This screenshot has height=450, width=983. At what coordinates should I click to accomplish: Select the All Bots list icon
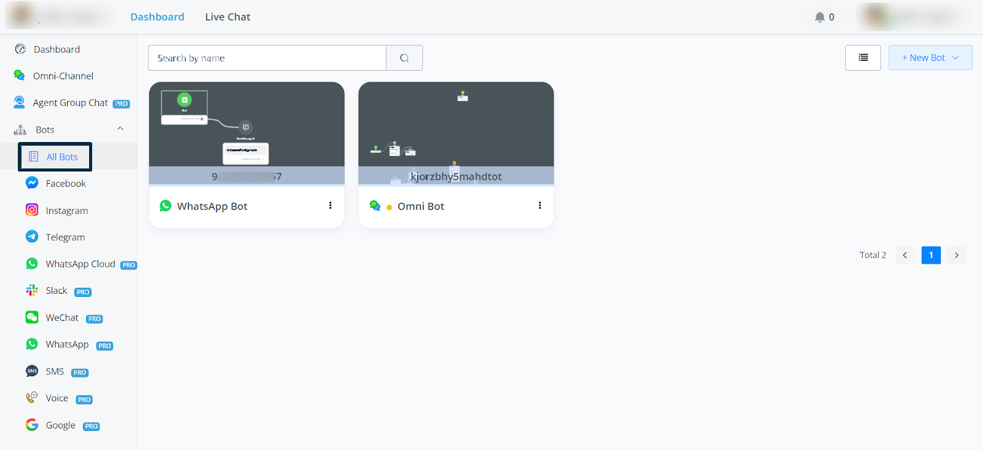(x=34, y=157)
